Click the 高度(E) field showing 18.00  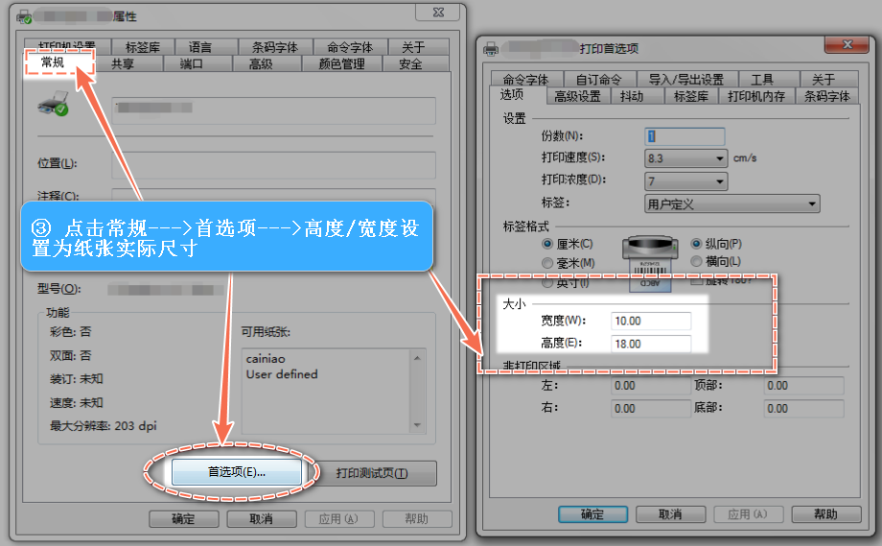click(651, 344)
